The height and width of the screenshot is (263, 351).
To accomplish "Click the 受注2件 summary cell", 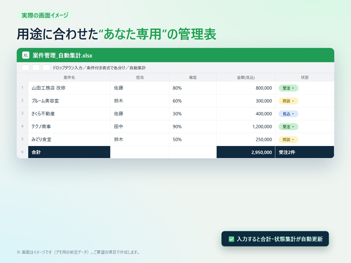I will 305,152.
